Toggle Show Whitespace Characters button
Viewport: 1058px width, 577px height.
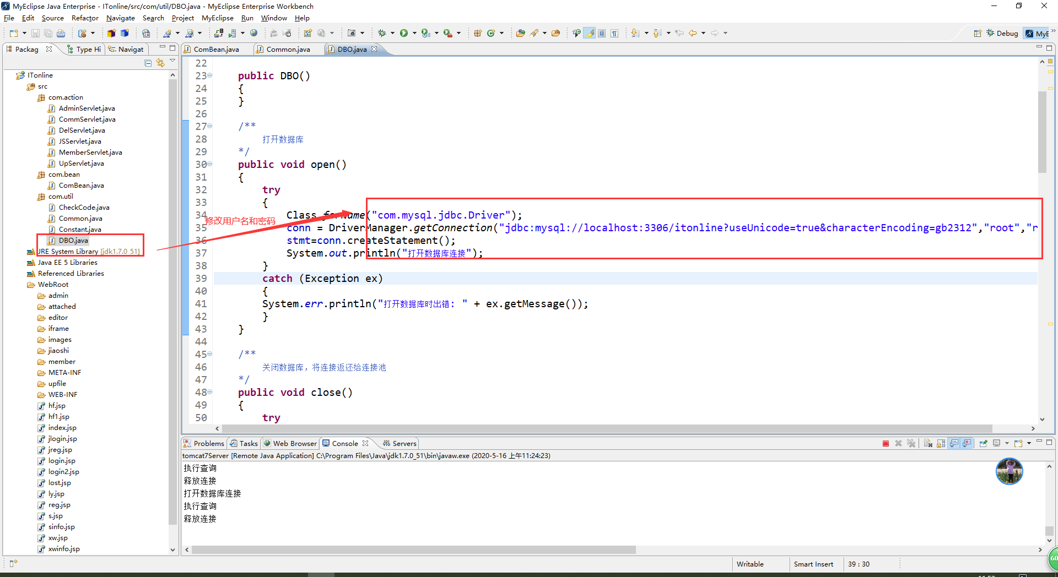tap(614, 33)
